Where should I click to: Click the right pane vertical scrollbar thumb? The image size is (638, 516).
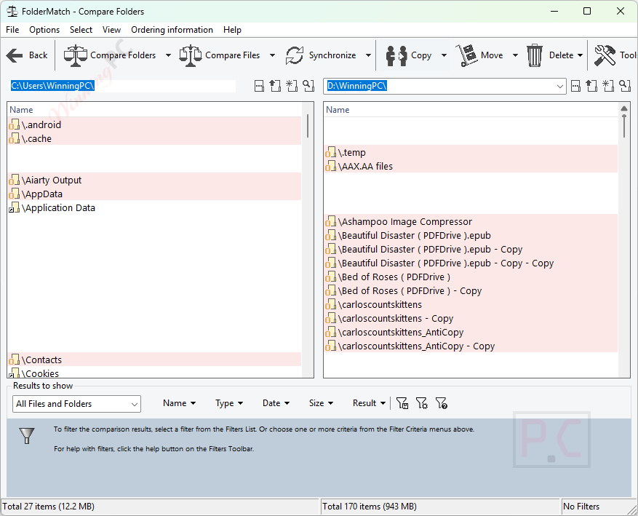pyautogui.click(x=624, y=126)
